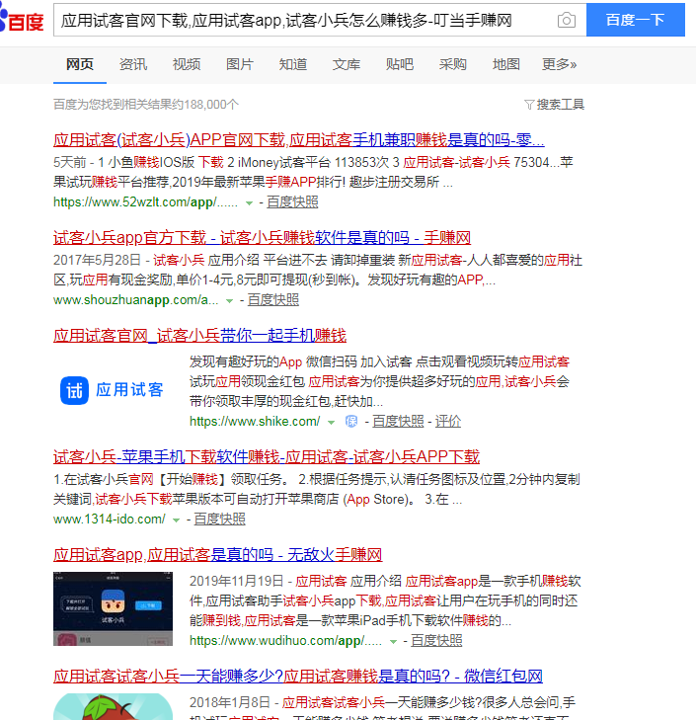Click 百度快照 for 52wzlt.com result
This screenshot has height=720, width=696.
292,202
